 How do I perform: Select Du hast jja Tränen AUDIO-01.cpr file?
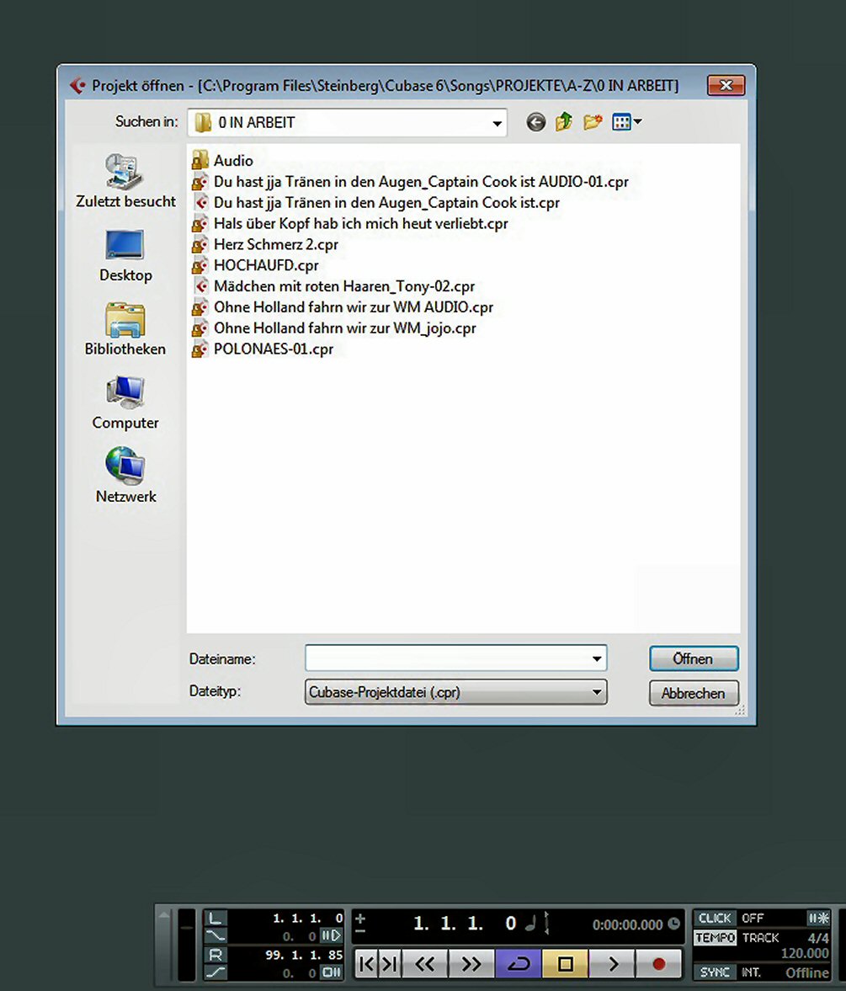pos(410,181)
